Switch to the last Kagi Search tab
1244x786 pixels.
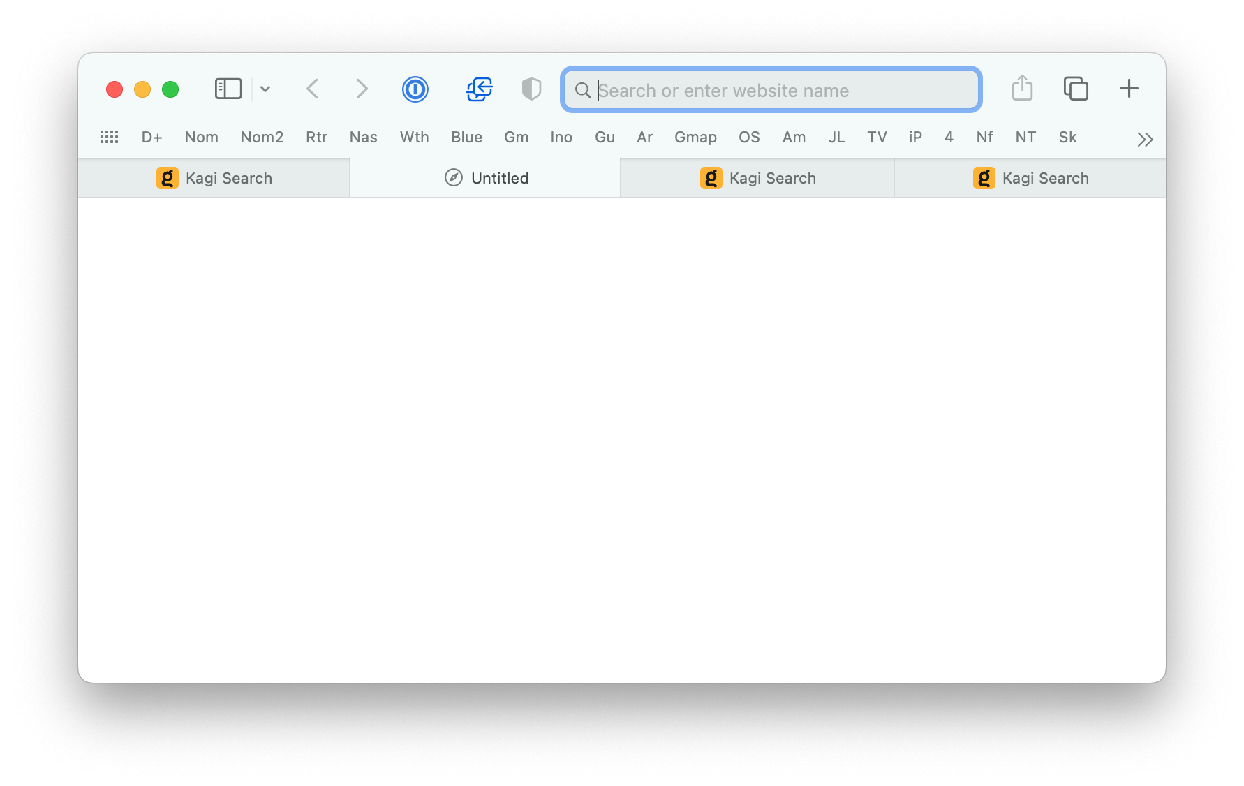tap(1030, 179)
